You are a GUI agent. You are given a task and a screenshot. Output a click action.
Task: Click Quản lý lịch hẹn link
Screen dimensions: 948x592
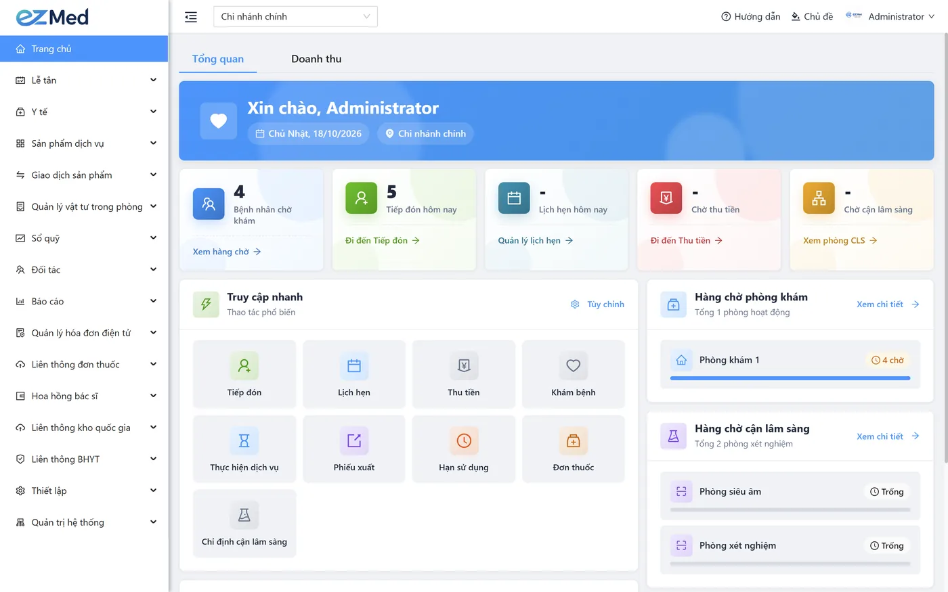coord(536,240)
